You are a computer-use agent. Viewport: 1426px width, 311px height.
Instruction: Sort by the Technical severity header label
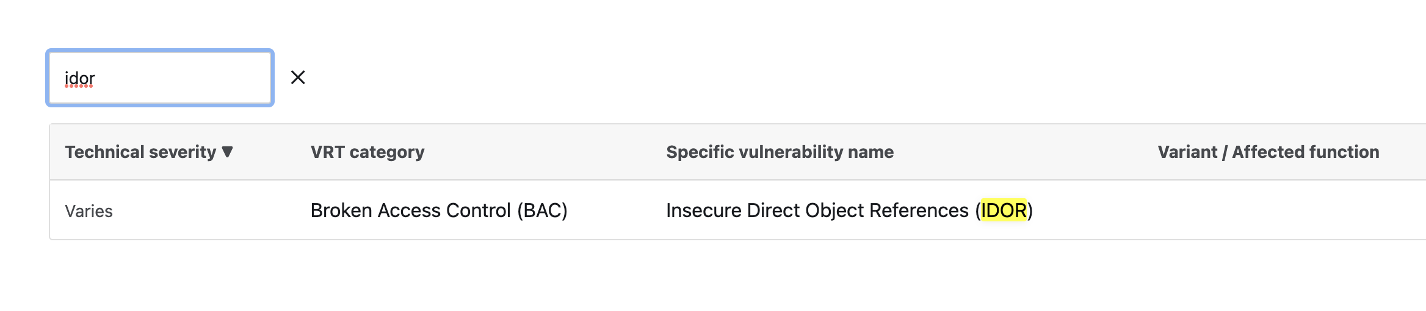[x=140, y=152]
